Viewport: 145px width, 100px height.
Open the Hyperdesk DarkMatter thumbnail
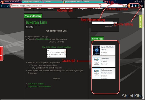[96, 50]
